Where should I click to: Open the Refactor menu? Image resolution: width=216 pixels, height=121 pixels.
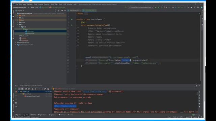(47, 4)
